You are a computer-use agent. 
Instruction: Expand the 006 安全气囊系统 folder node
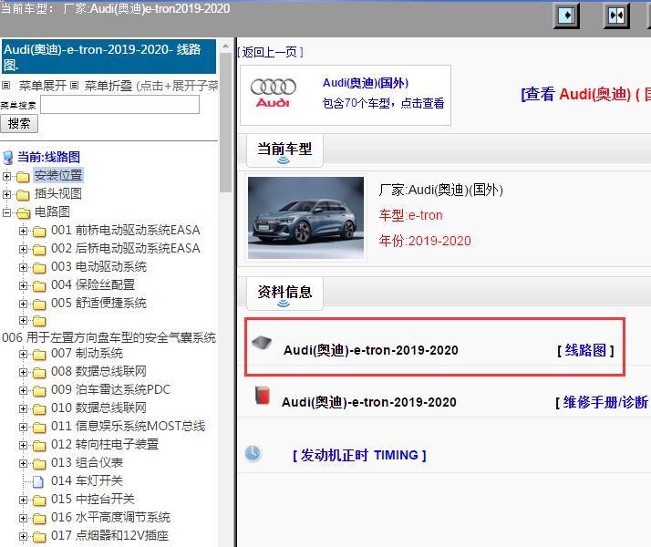(x=24, y=321)
